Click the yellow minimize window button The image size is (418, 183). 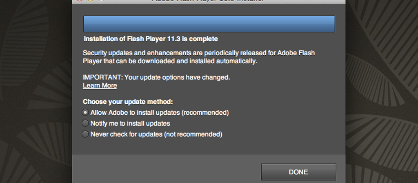[x=90, y=0]
